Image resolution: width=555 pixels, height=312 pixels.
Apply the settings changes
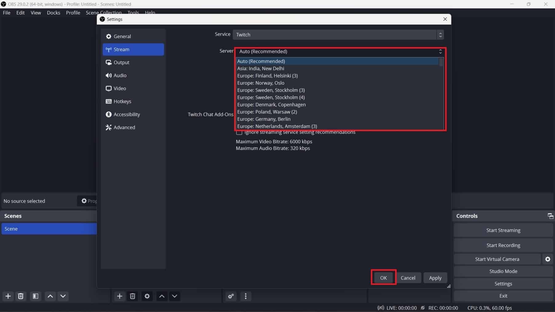[435, 278]
